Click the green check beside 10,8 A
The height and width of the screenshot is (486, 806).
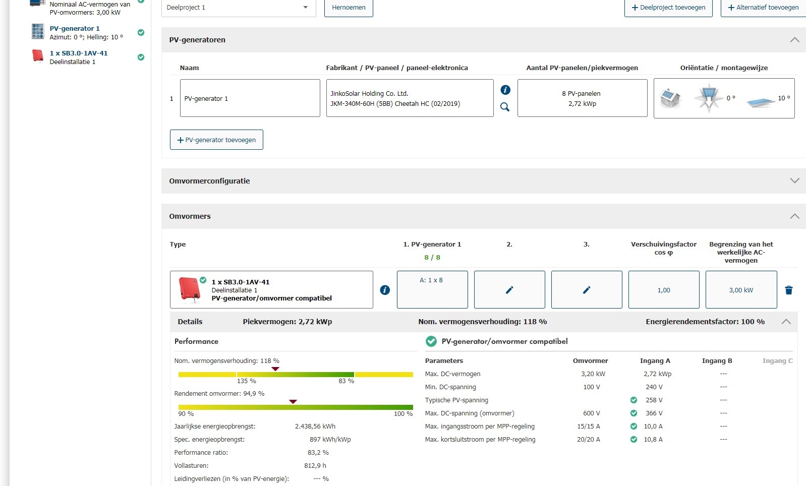634,440
